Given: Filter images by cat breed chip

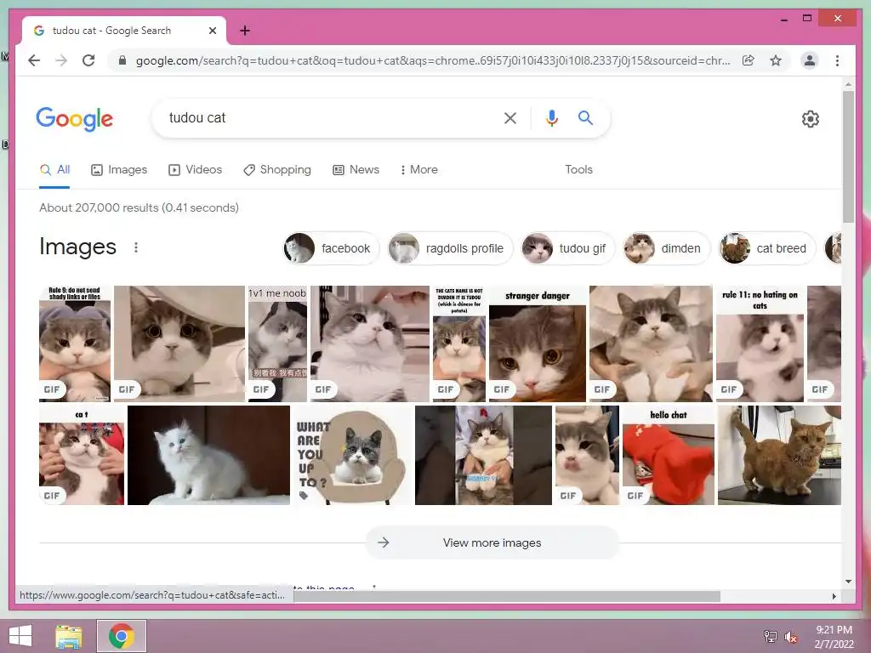Looking at the screenshot, I should point(767,248).
